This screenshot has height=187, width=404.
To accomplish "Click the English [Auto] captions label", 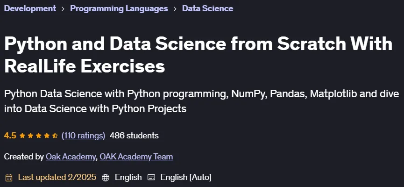I will [x=186, y=178].
